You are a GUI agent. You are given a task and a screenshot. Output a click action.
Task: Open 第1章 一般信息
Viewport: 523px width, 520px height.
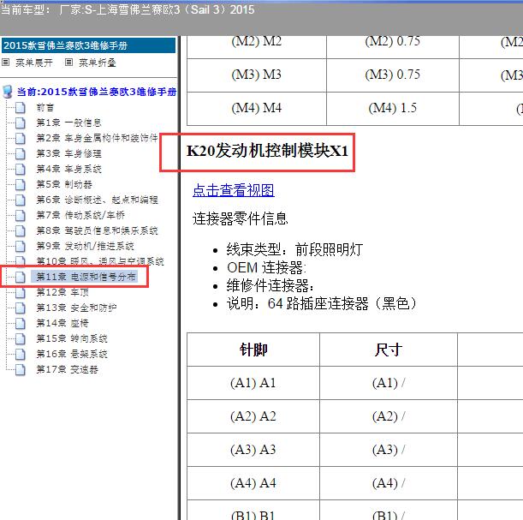(x=68, y=123)
